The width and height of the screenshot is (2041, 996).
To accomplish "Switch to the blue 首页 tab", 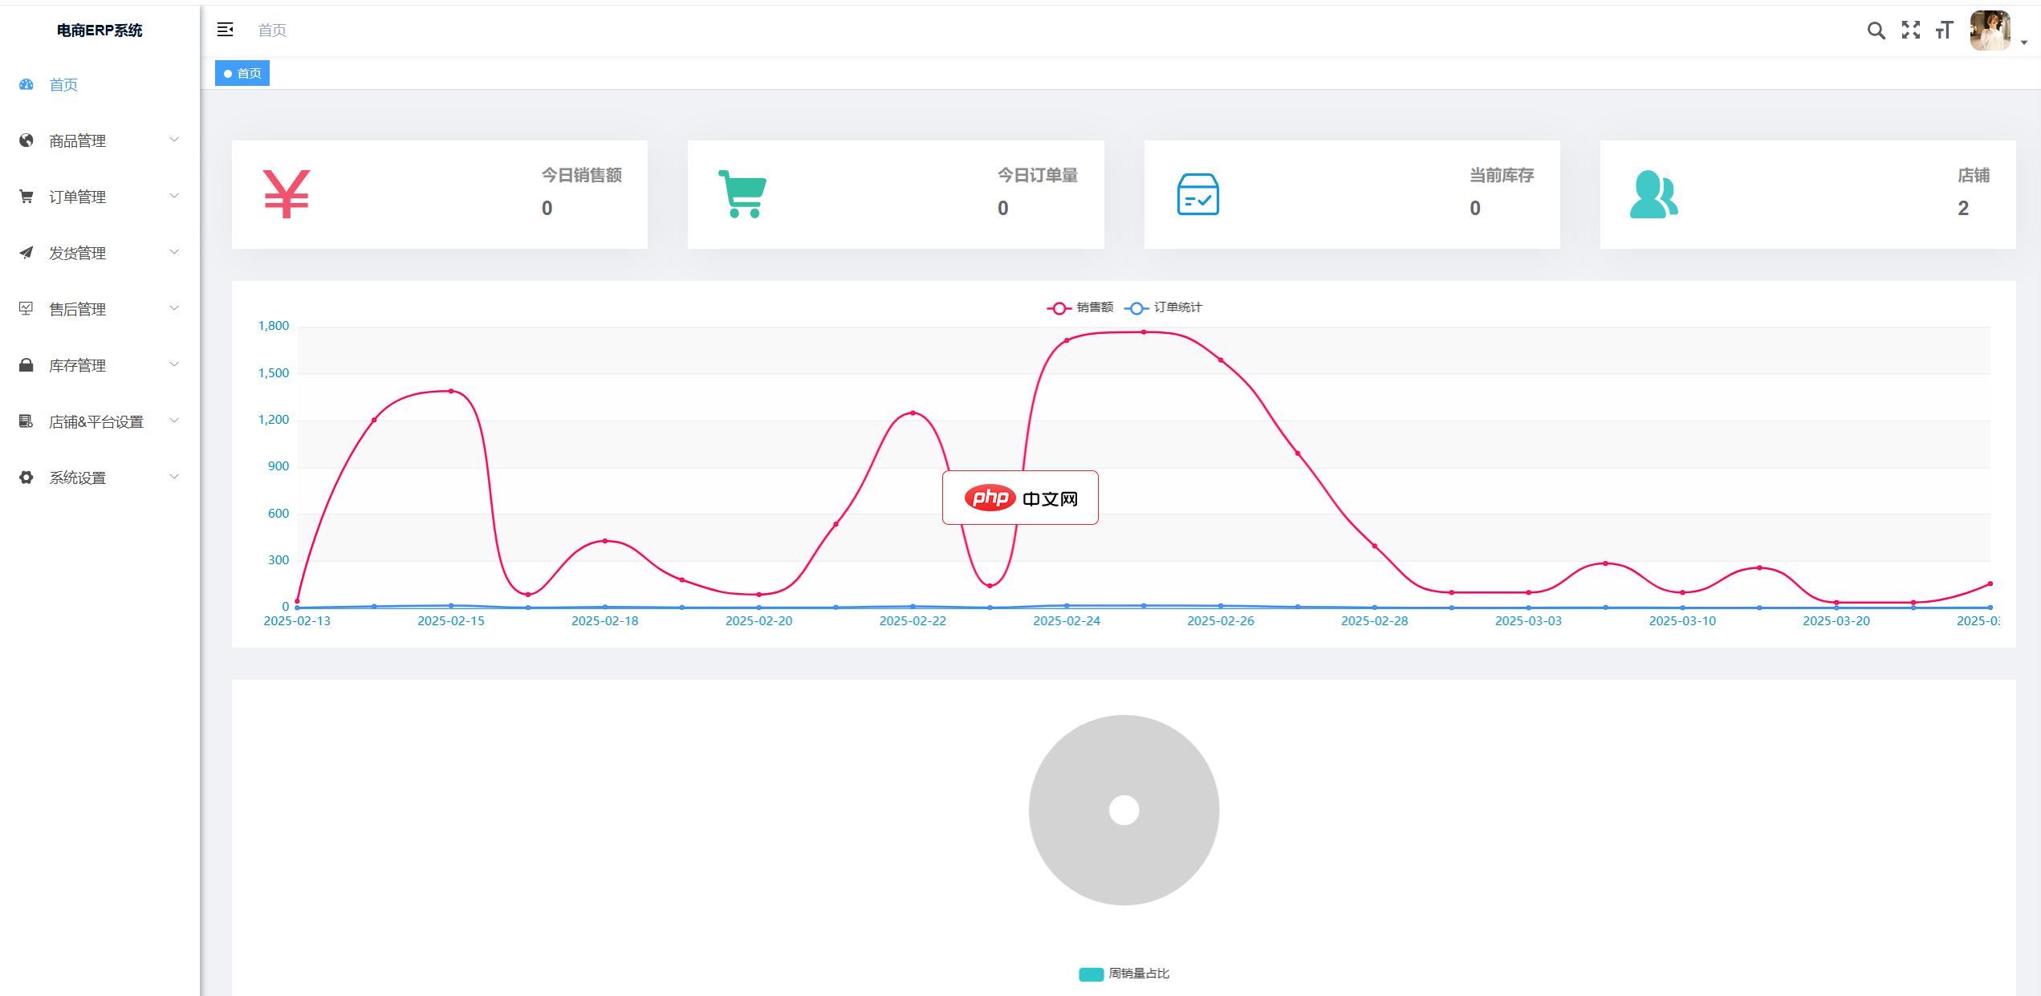I will pyautogui.click(x=242, y=73).
